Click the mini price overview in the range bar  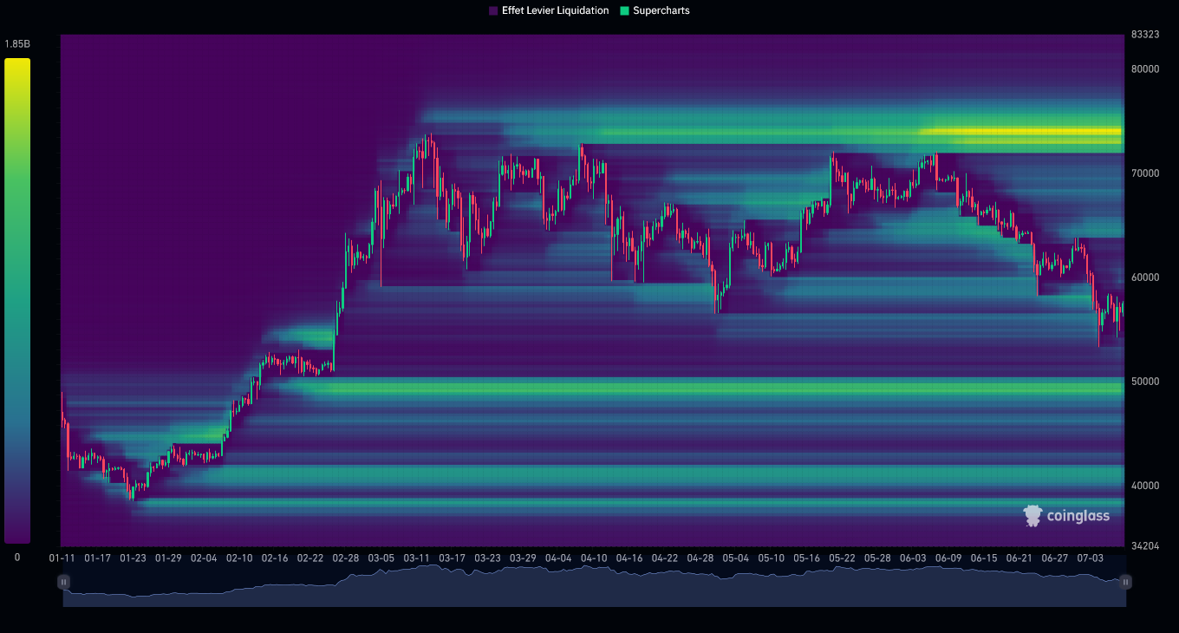(x=595, y=585)
